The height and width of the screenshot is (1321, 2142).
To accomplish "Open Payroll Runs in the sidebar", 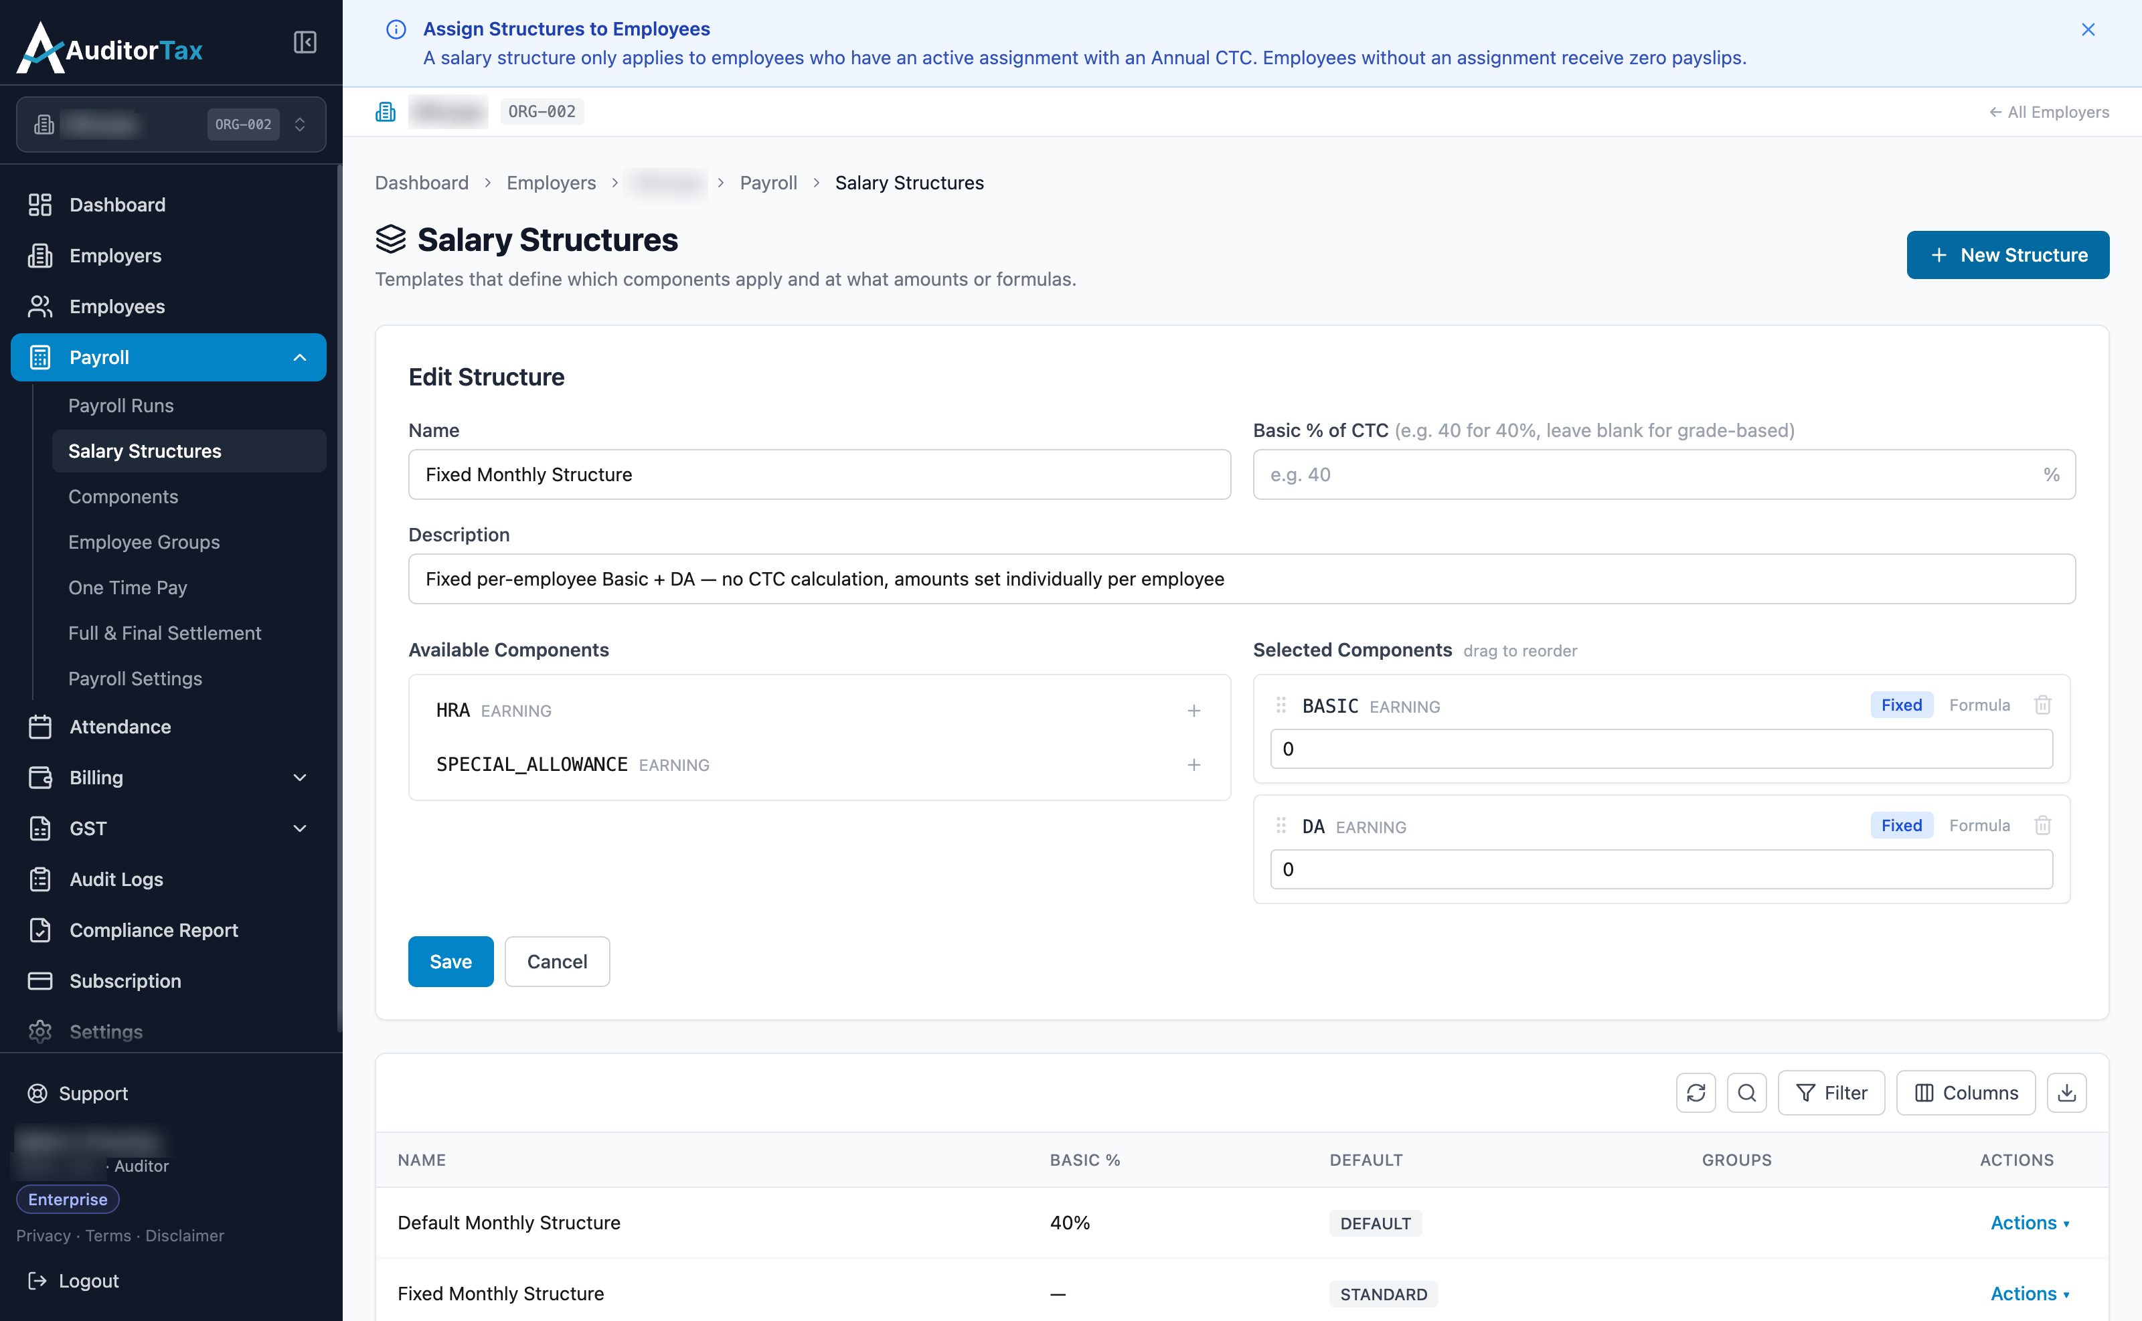I will click(120, 406).
